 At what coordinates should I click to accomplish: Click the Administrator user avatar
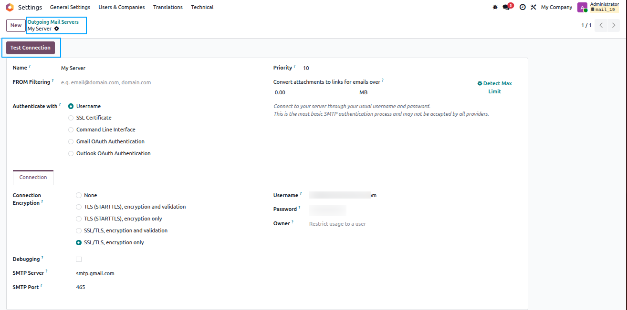click(x=582, y=7)
